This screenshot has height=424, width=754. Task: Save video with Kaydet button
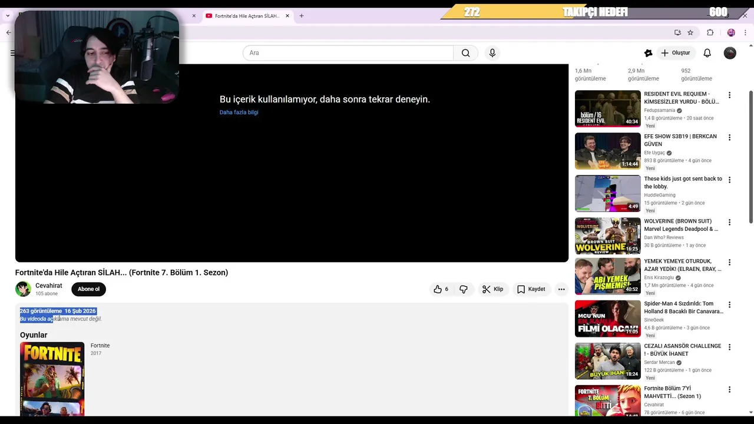[x=531, y=289]
